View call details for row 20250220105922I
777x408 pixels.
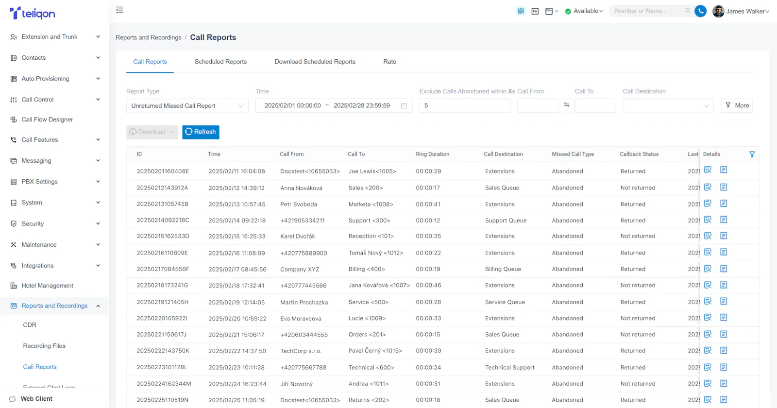(x=708, y=318)
